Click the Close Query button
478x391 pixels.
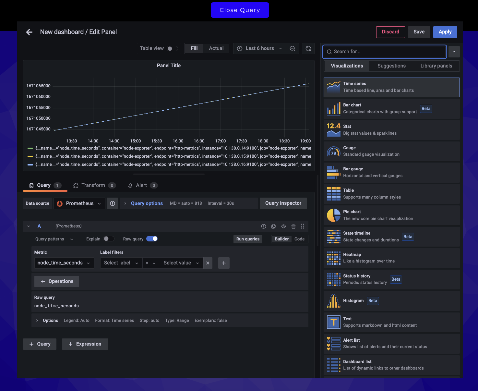click(x=240, y=10)
